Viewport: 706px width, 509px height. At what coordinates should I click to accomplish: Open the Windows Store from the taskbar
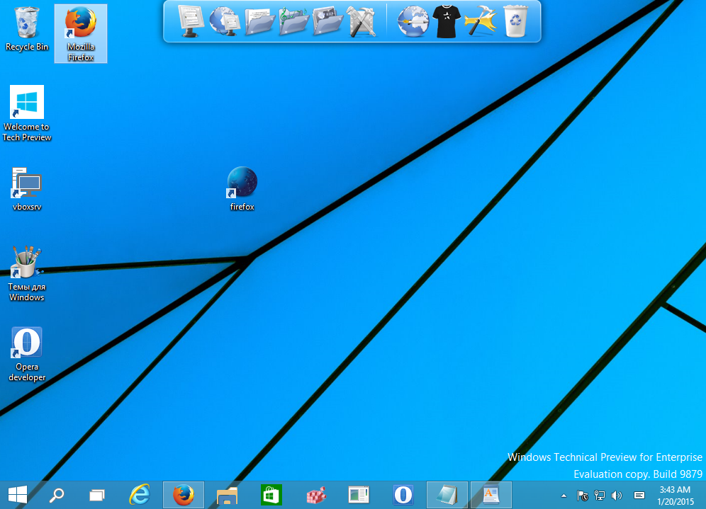(x=271, y=495)
